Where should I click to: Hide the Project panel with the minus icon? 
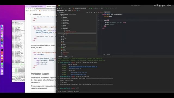coord(96,12)
